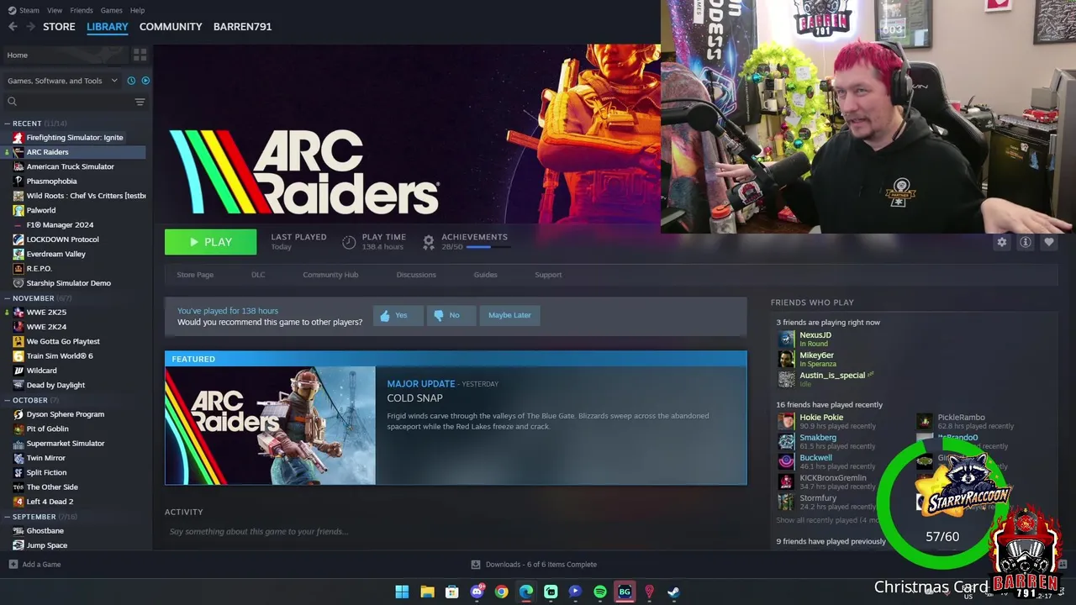Open the Discussions link

[416, 275]
